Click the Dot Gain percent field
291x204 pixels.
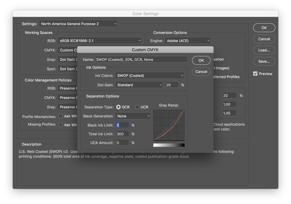(172, 85)
